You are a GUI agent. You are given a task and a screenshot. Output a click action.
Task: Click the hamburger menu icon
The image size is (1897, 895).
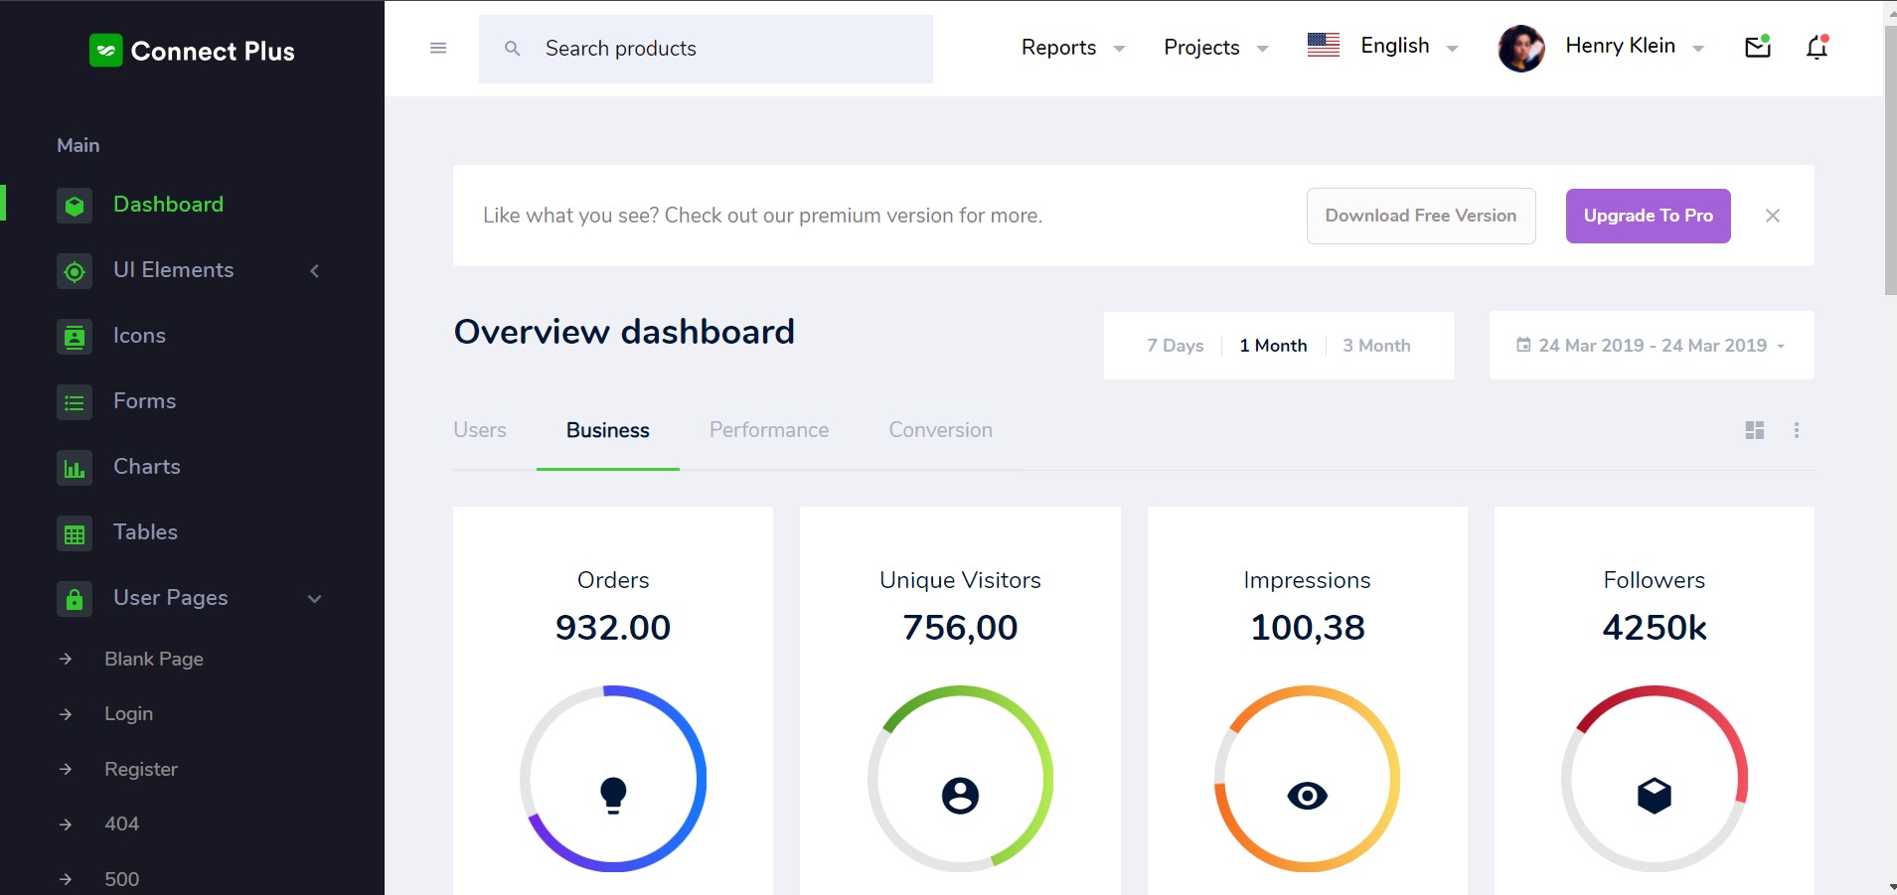[x=437, y=48]
